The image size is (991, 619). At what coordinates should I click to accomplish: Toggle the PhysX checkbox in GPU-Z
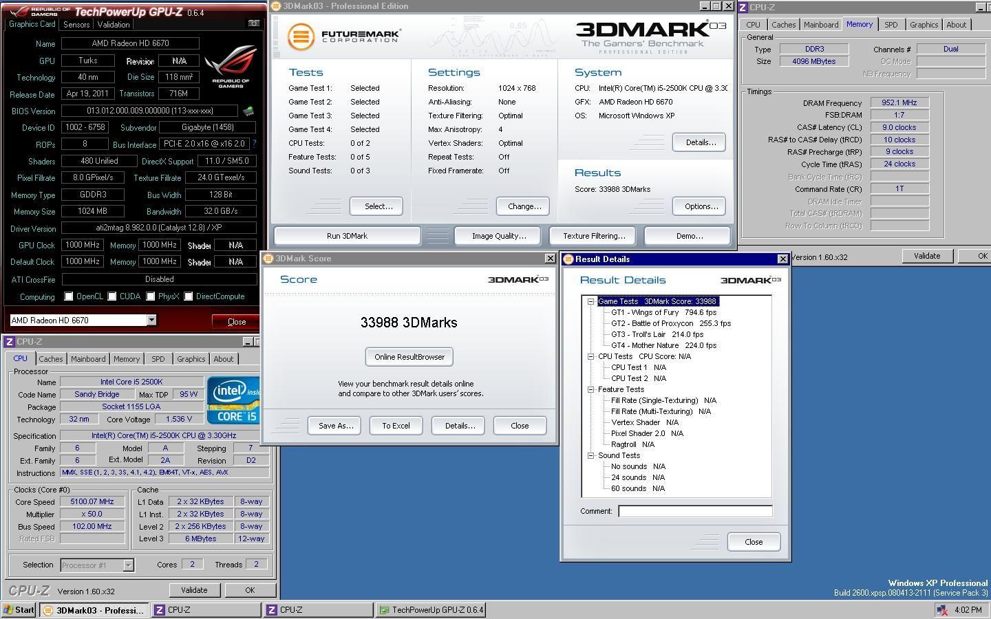tap(150, 296)
